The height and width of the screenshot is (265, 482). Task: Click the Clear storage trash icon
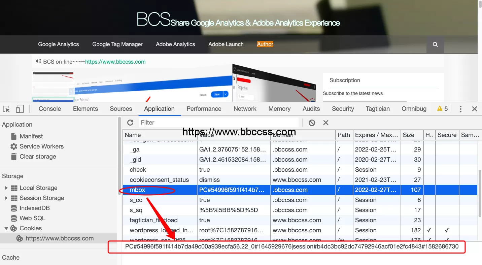14,157
